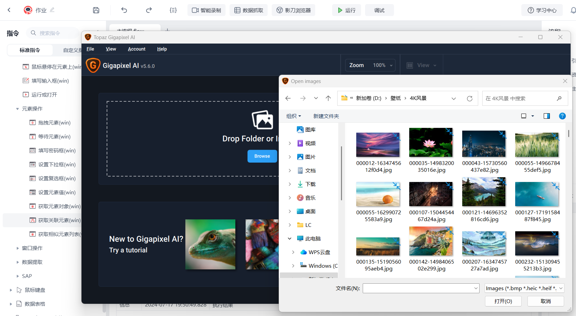
Task: Click the 取消 cancel button
Action: tap(546, 301)
